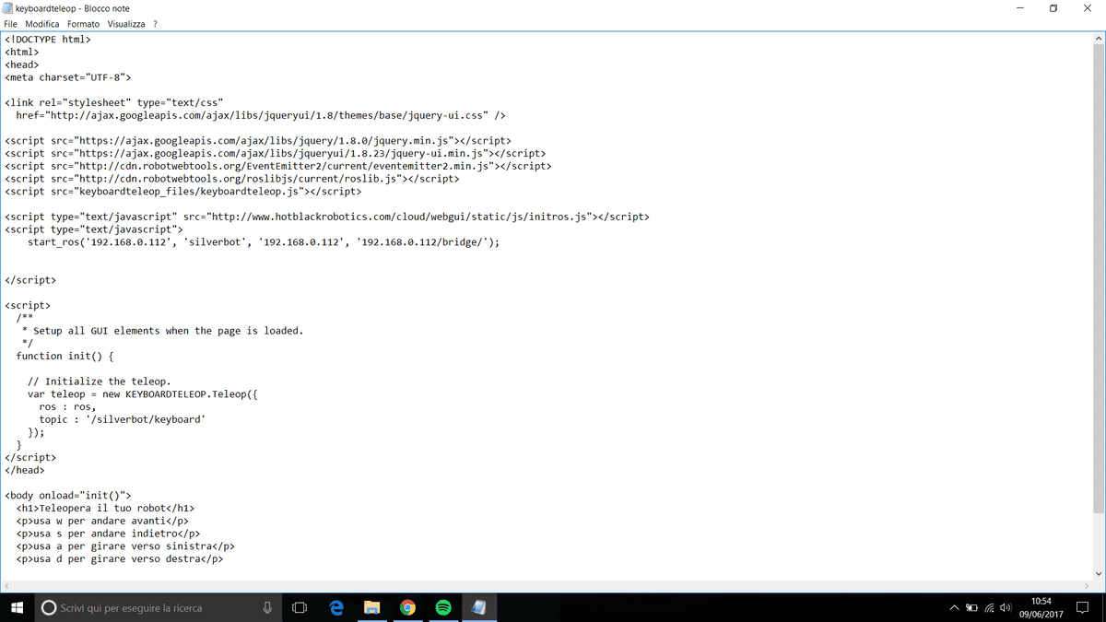The height and width of the screenshot is (622, 1106).
Task: Open Task View on the taskbar
Action: [299, 607]
